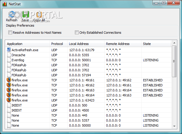Viewport: 182px width, 134px height.
Task: Click local address 0.0.0.0: 4500
Action: coord(79,110)
